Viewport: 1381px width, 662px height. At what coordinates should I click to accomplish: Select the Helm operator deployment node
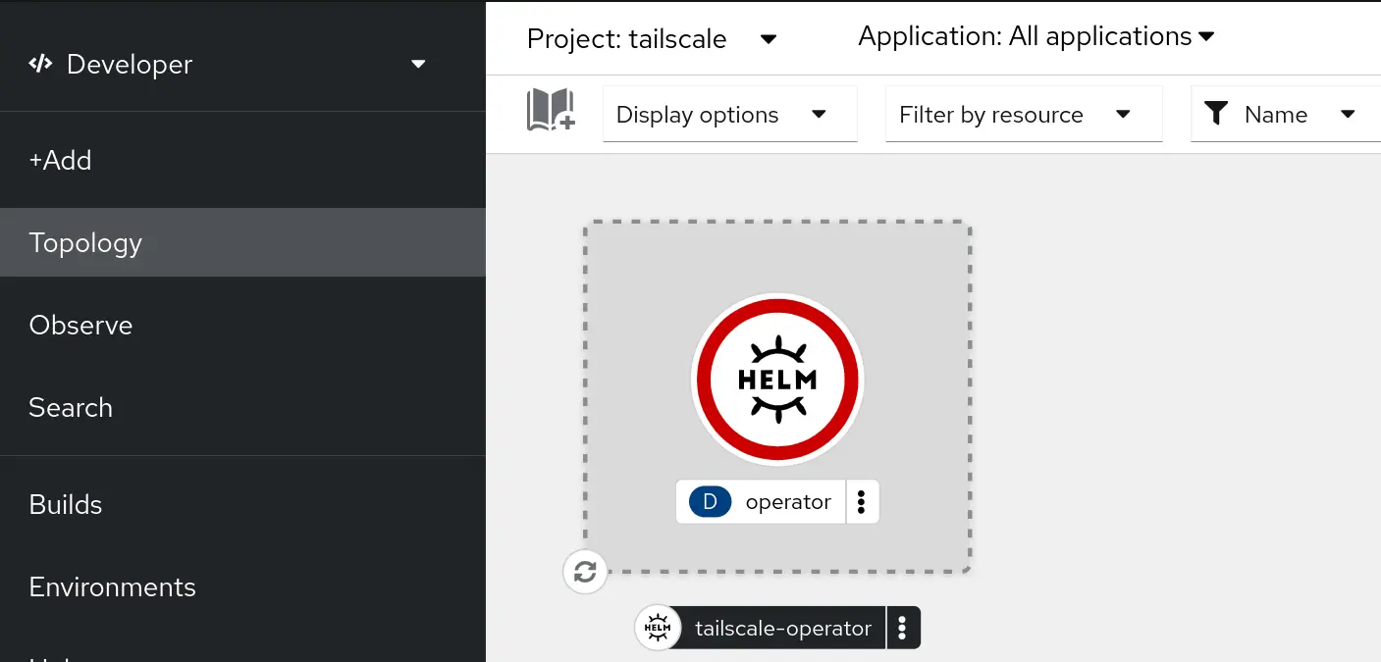coord(777,379)
